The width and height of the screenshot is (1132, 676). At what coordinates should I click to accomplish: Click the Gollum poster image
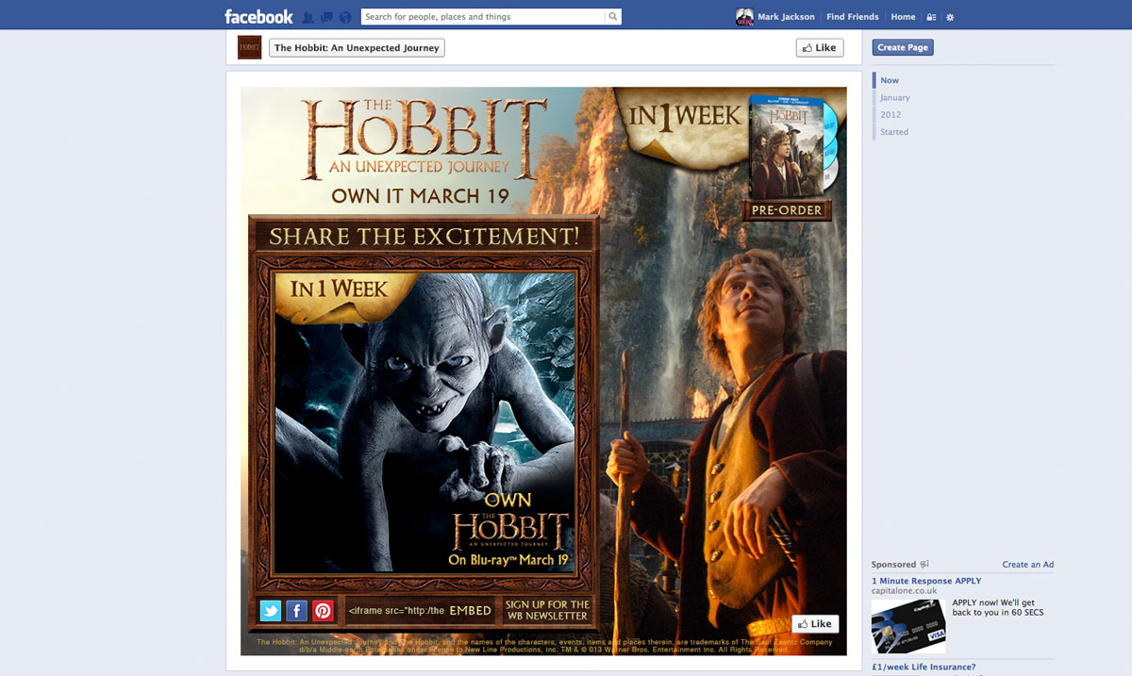[424, 421]
